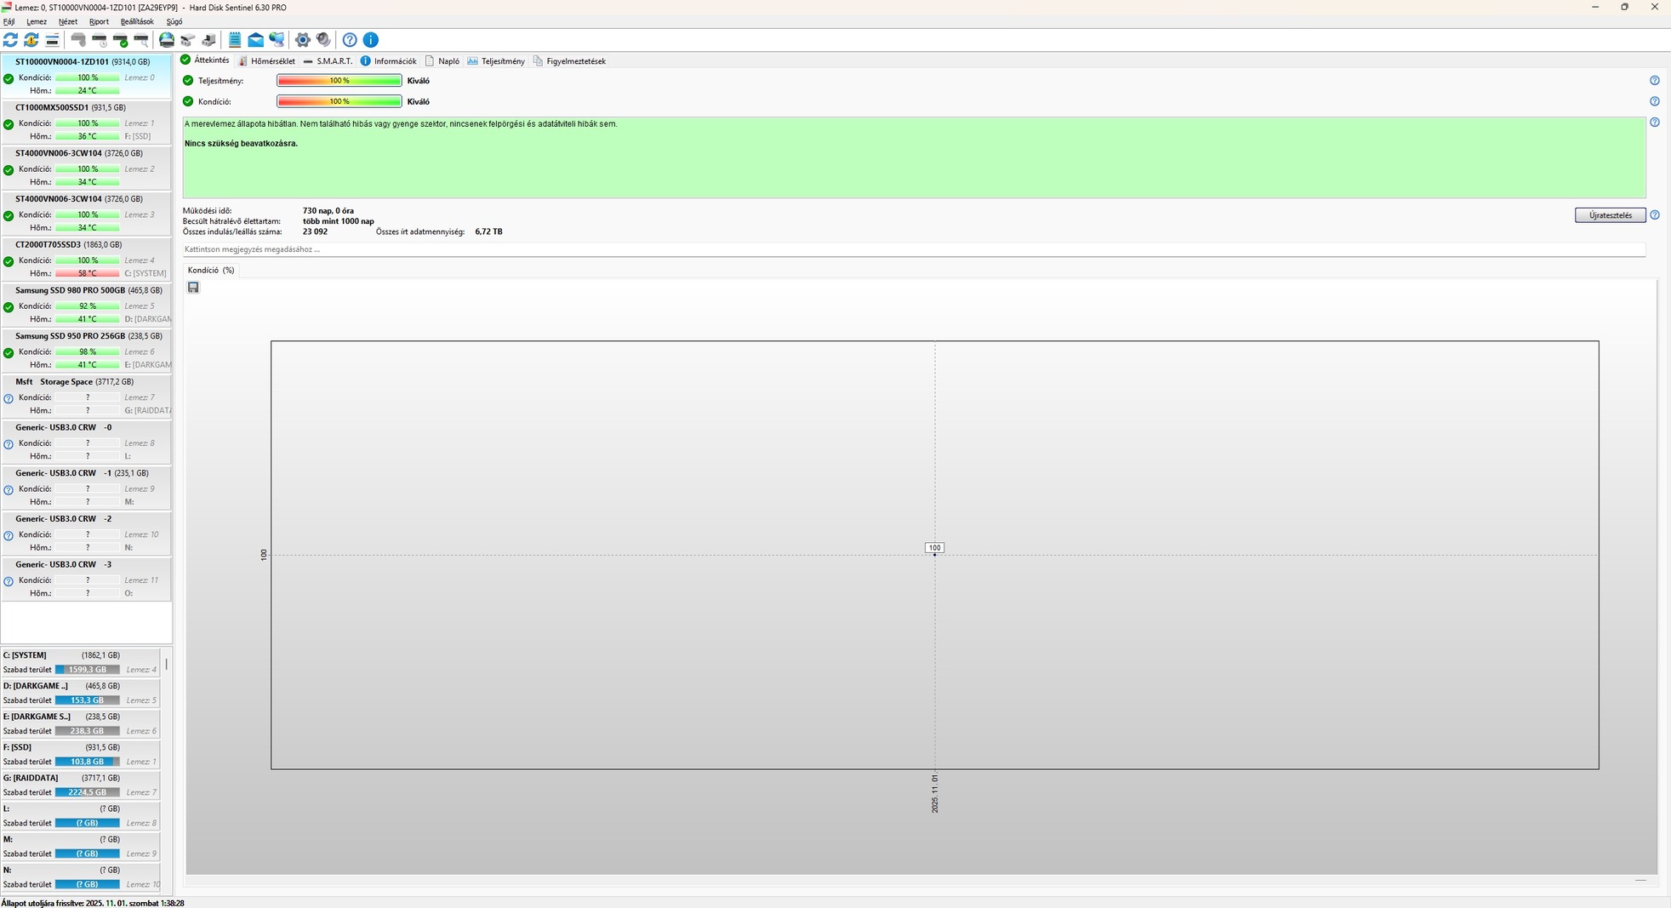
Task: Click the question mark status icon of Msft Storage Space
Action: (9, 398)
